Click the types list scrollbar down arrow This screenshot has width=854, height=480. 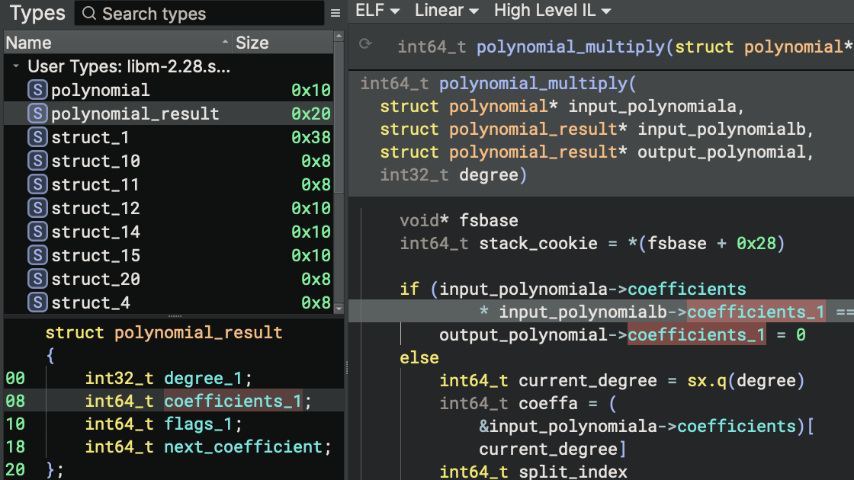[x=339, y=309]
